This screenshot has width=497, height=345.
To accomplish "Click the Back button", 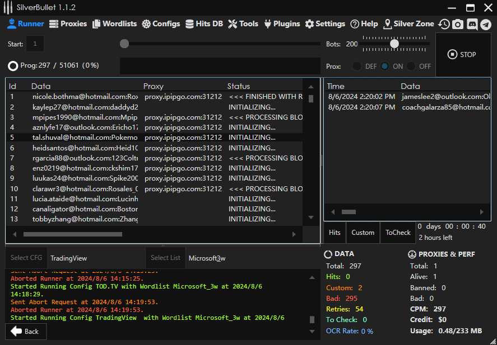I will pyautogui.click(x=26, y=332).
